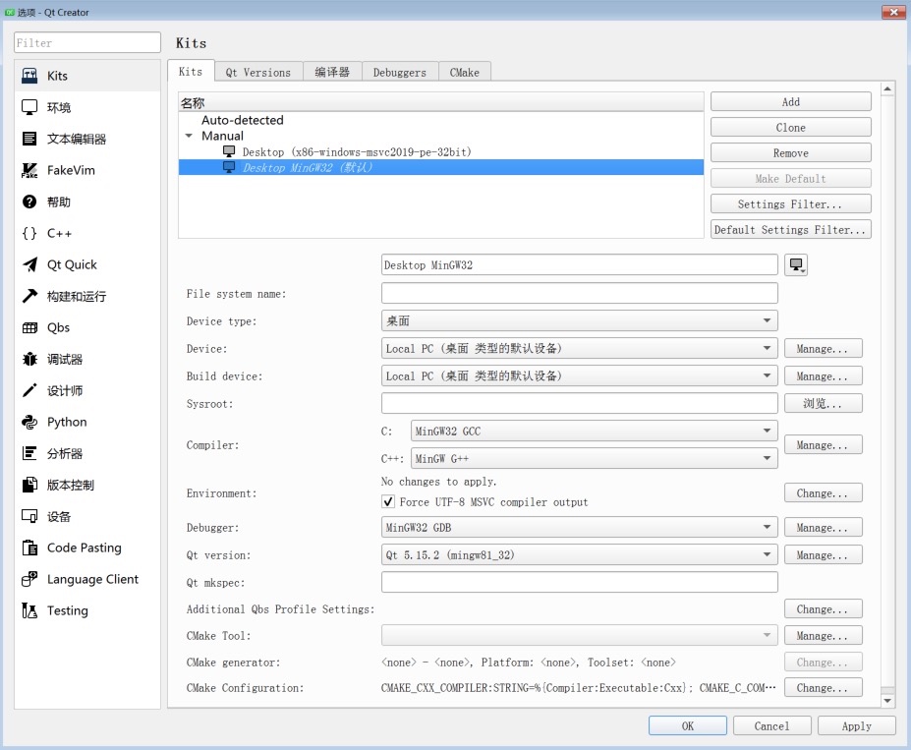
Task: Click Change for CMake Configuration
Action: pyautogui.click(x=824, y=688)
